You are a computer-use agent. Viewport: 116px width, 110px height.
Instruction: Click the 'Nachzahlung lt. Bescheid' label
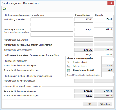point(15,19)
